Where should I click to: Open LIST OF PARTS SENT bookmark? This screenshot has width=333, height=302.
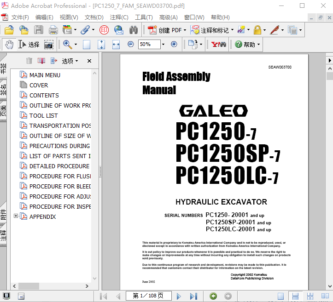tap(60, 156)
